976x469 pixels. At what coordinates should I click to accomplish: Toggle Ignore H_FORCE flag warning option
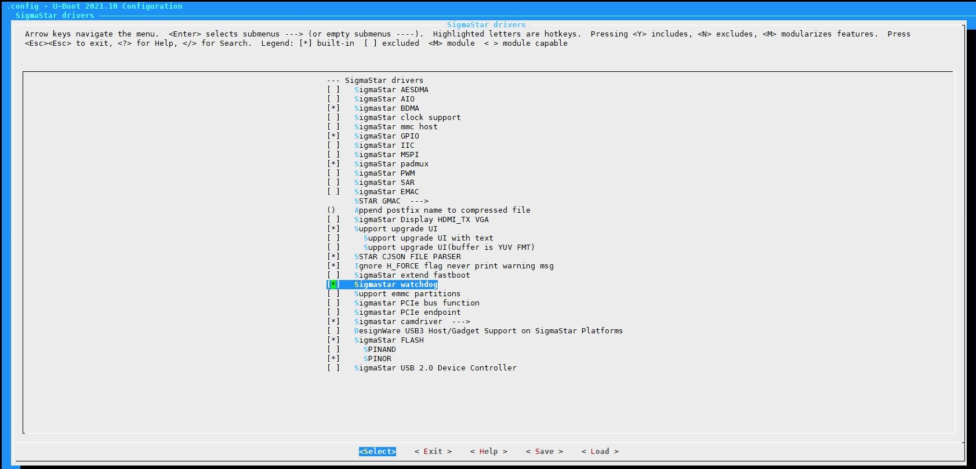(x=440, y=266)
